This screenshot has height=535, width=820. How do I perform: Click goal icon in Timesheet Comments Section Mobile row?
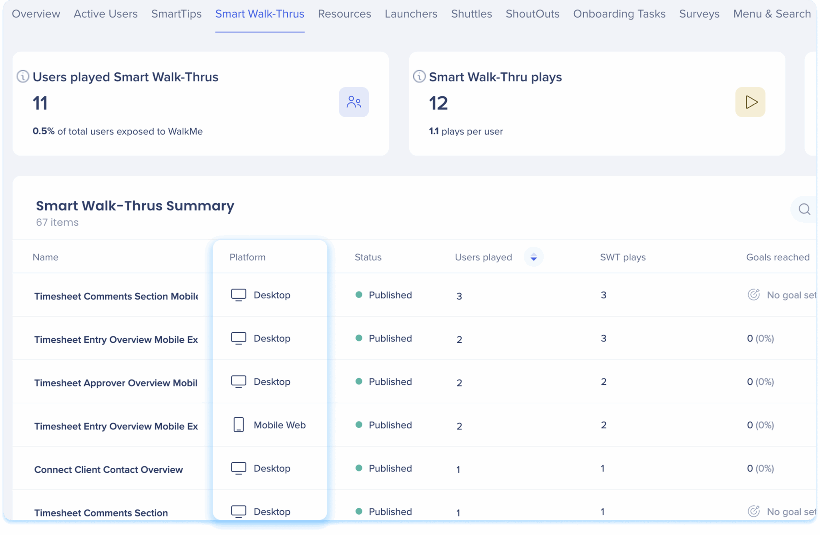[x=754, y=295]
